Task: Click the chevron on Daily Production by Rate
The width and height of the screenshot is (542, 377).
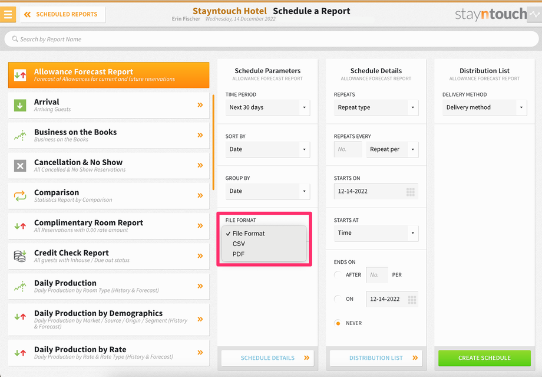Action: point(200,352)
